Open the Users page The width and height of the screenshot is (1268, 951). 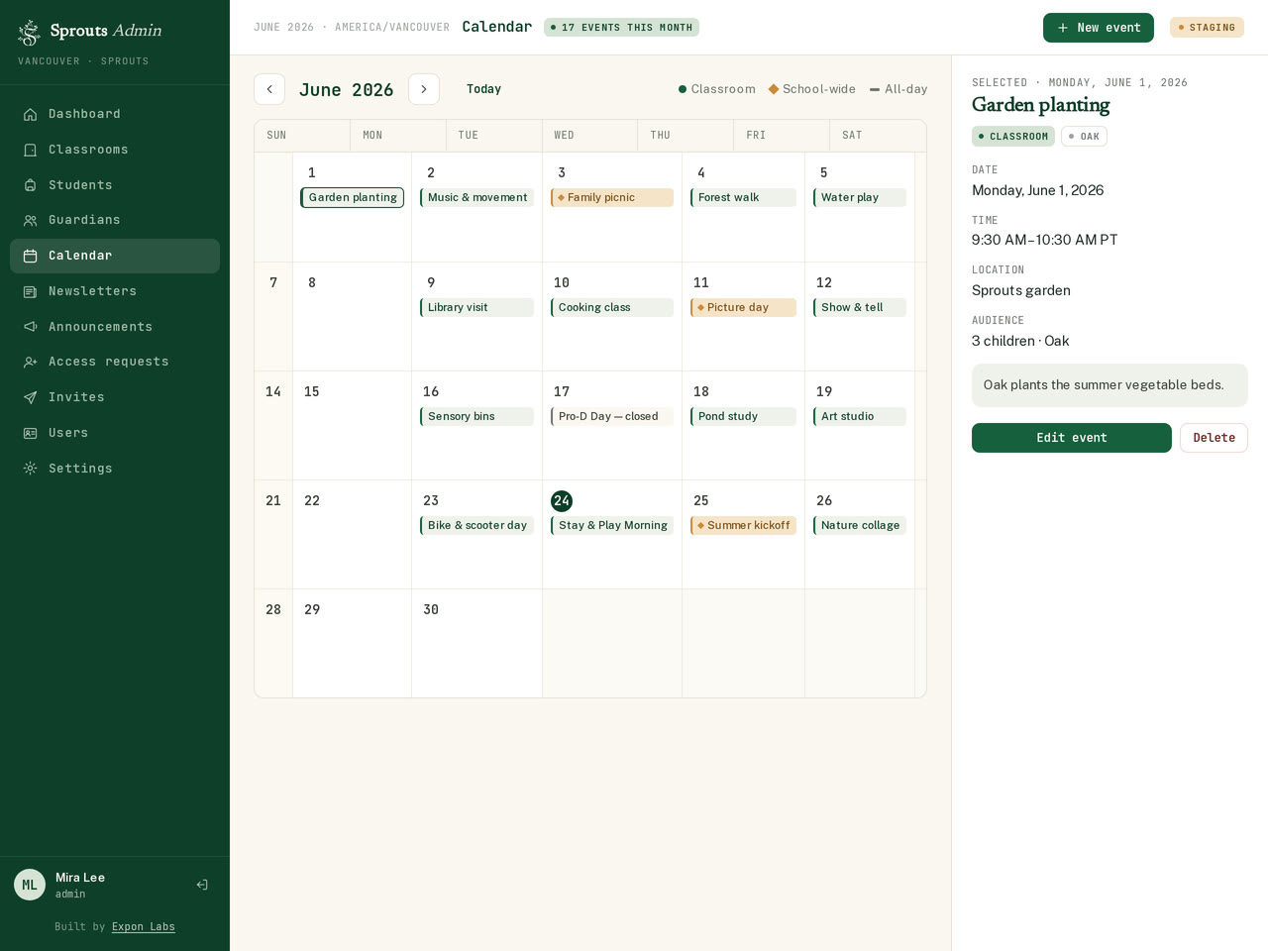(115, 433)
